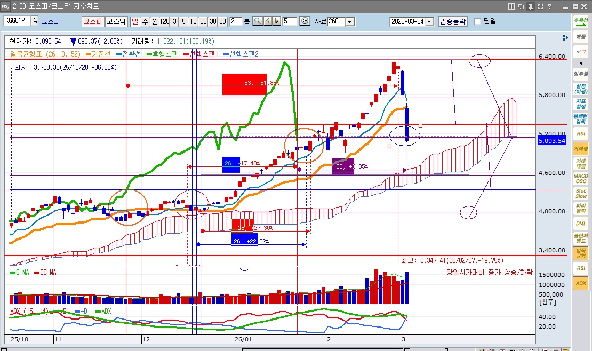Click the 일주월 sidebar button
Image resolution: width=592 pixels, height=351 pixels.
(x=581, y=74)
